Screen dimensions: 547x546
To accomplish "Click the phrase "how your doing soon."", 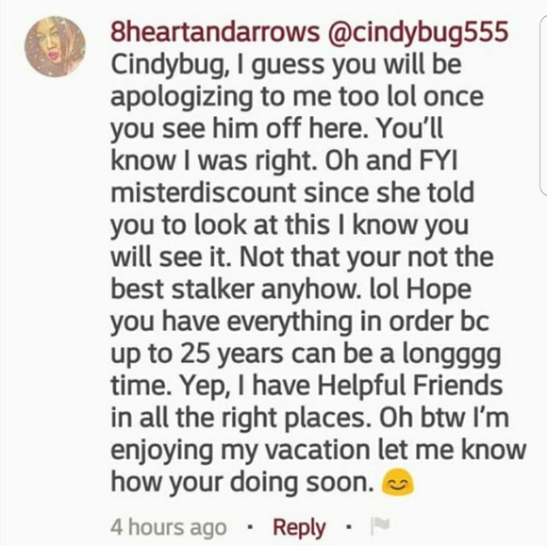I will click(242, 483).
